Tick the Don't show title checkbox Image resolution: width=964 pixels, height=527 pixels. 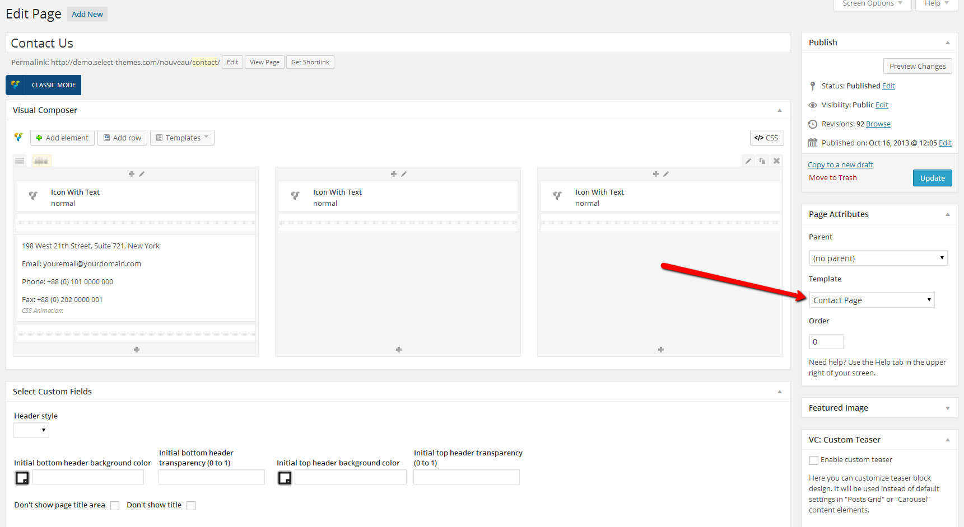coord(191,506)
